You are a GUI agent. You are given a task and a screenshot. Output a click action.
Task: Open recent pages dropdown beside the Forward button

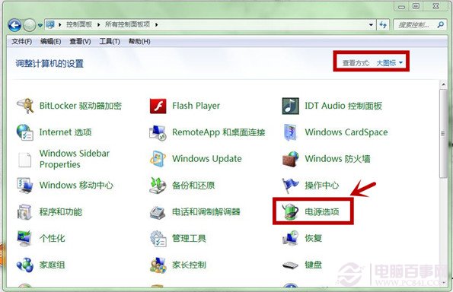(x=40, y=25)
